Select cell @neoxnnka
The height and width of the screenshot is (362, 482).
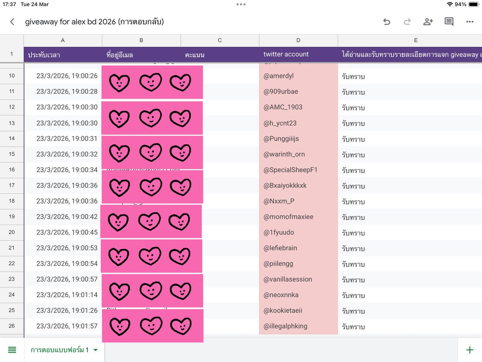click(298, 295)
